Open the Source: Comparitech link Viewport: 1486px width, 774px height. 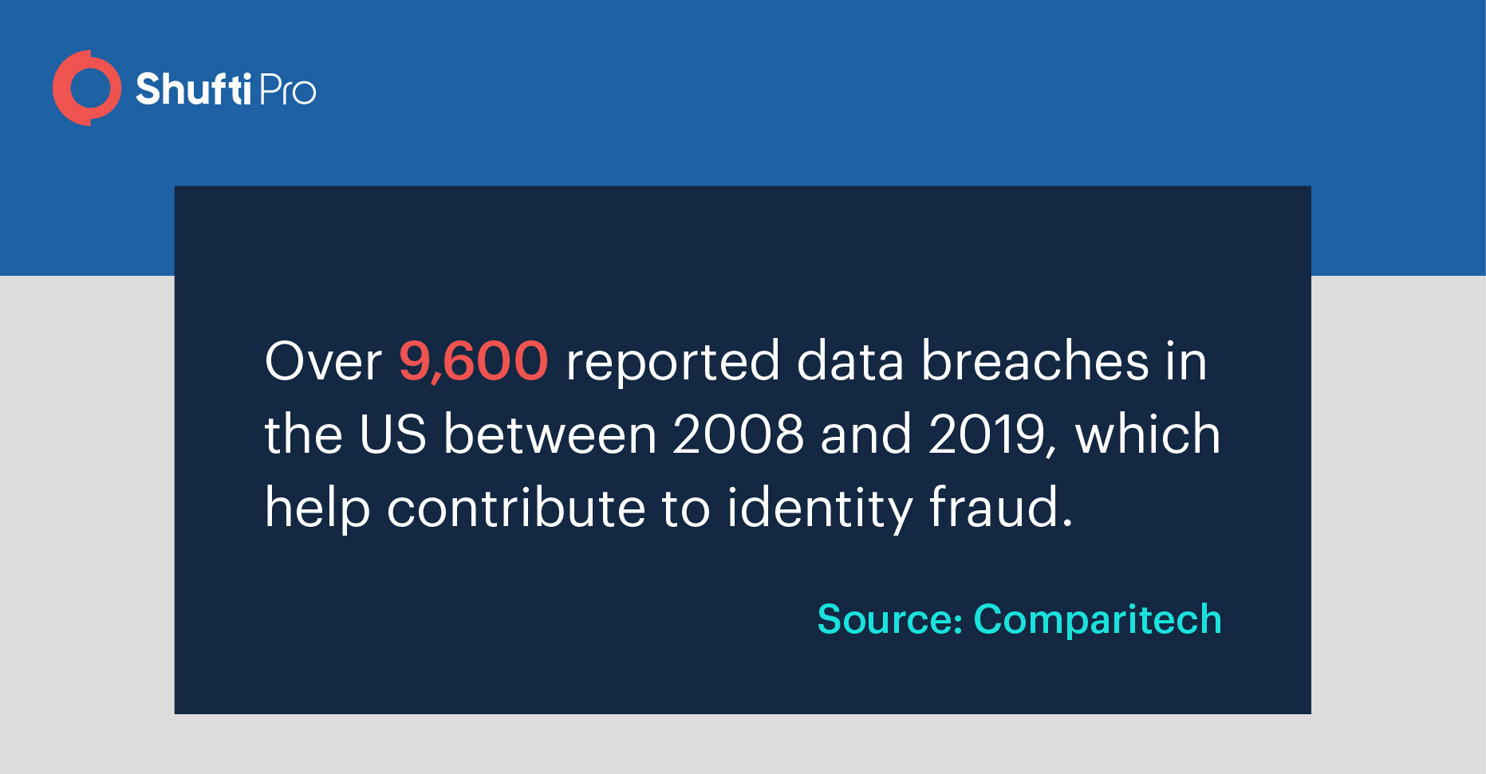[1019, 619]
